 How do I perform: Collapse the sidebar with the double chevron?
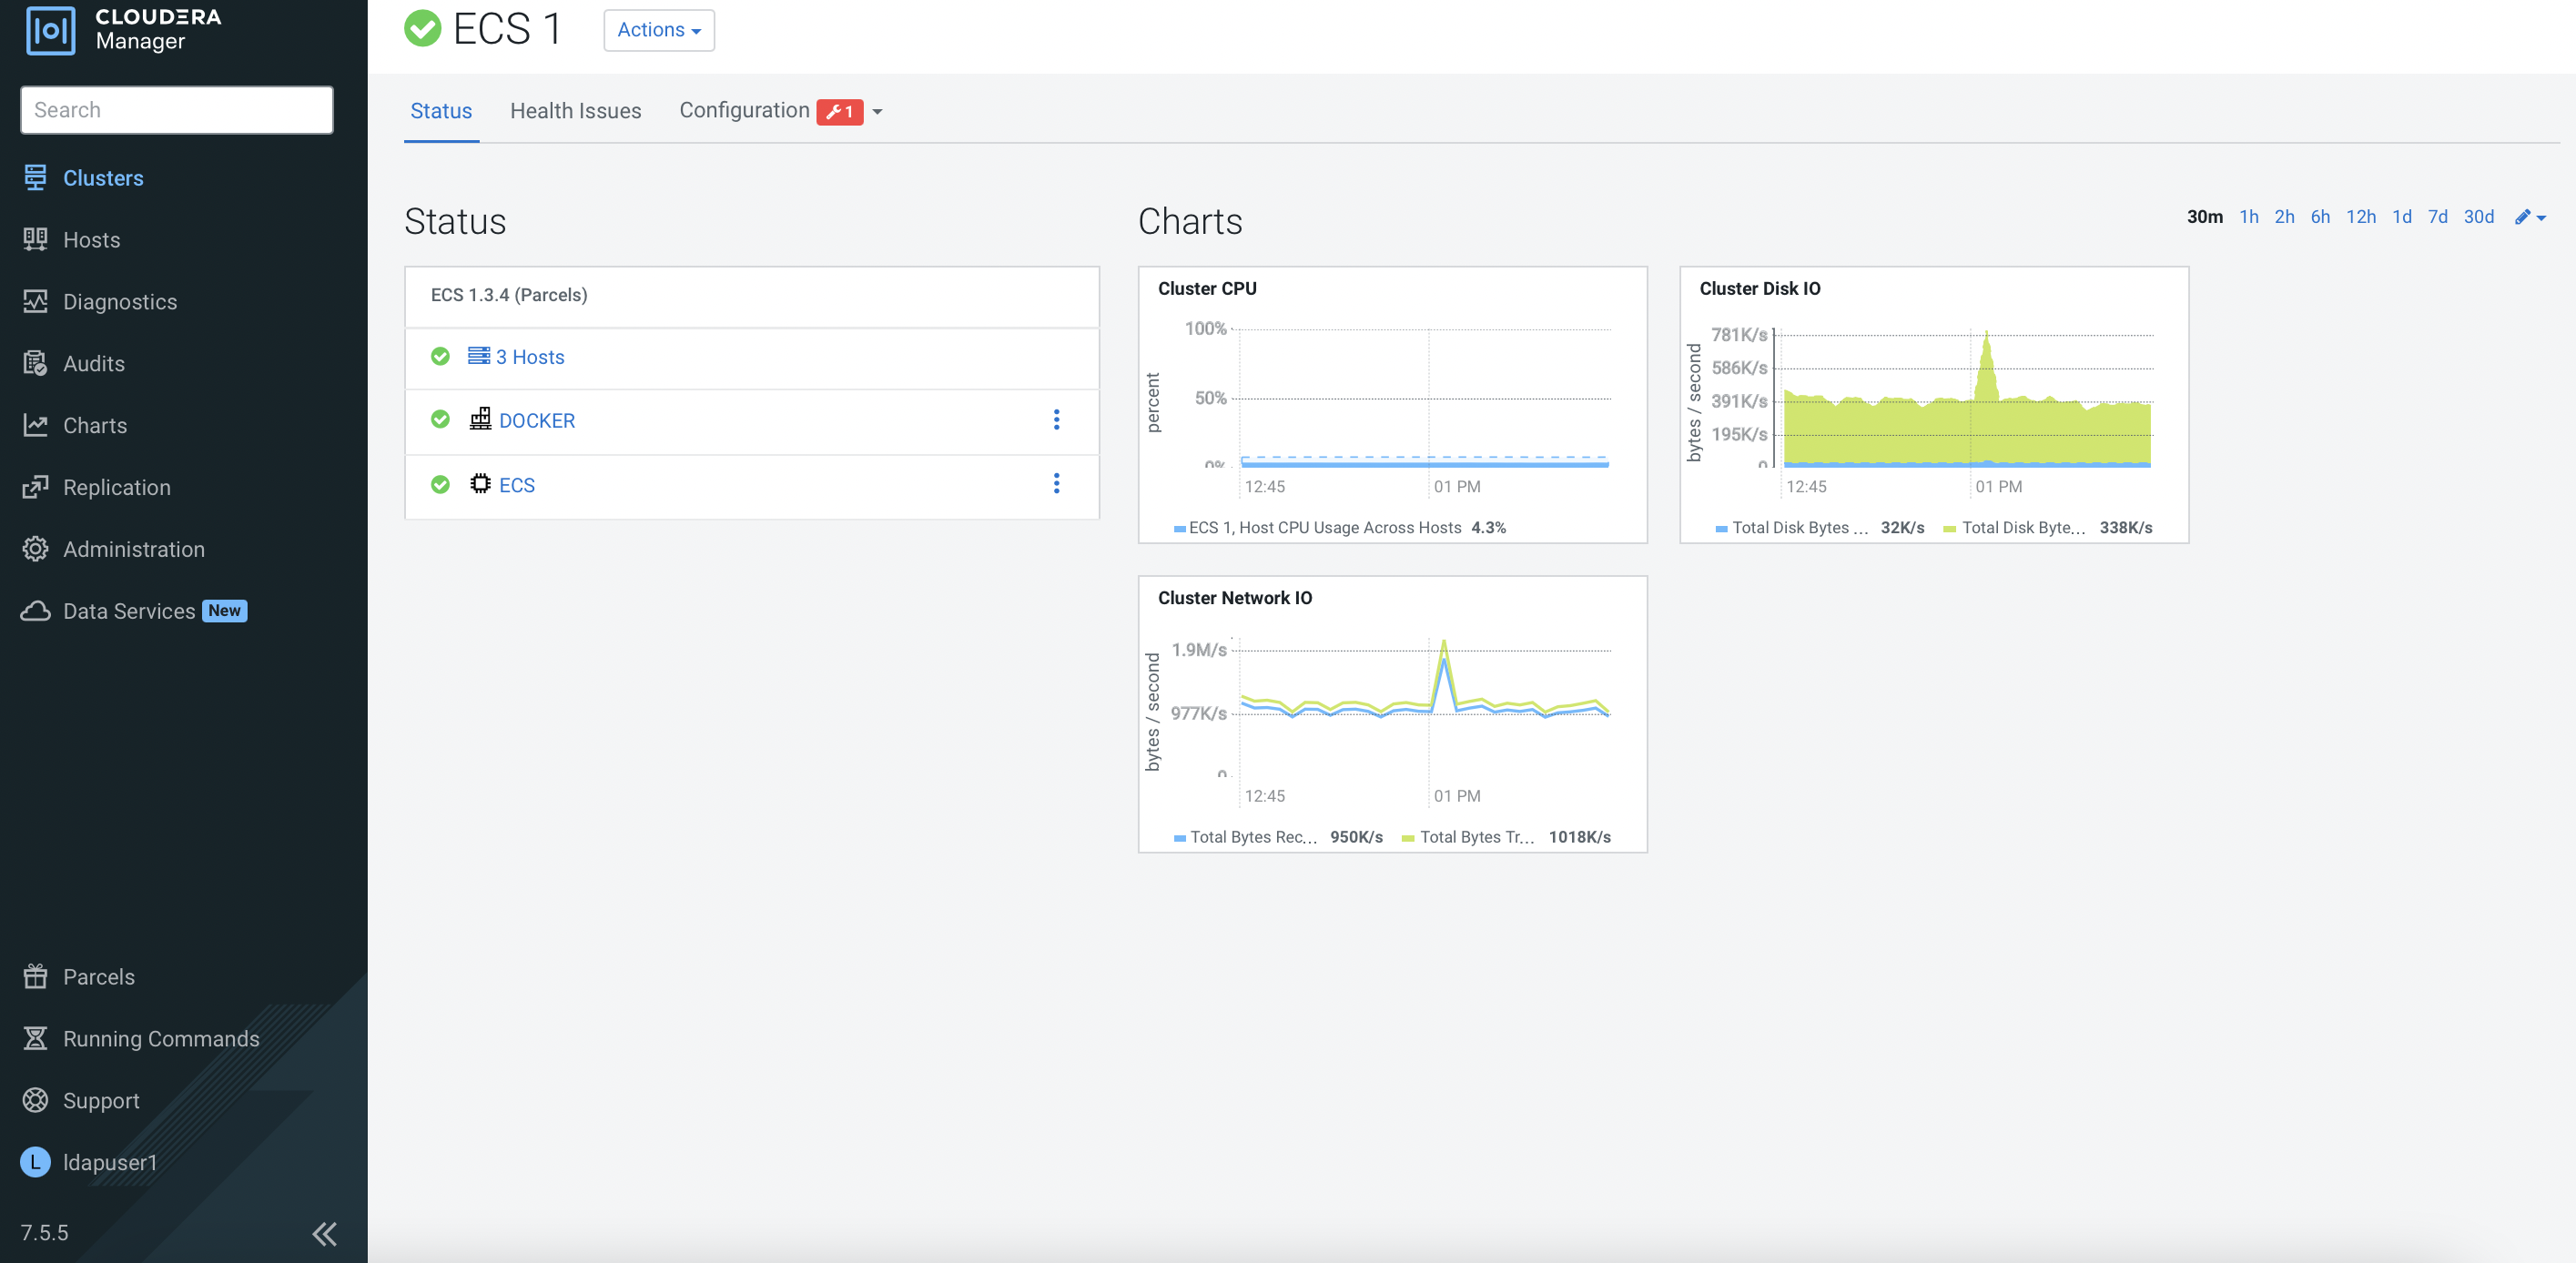click(324, 1233)
